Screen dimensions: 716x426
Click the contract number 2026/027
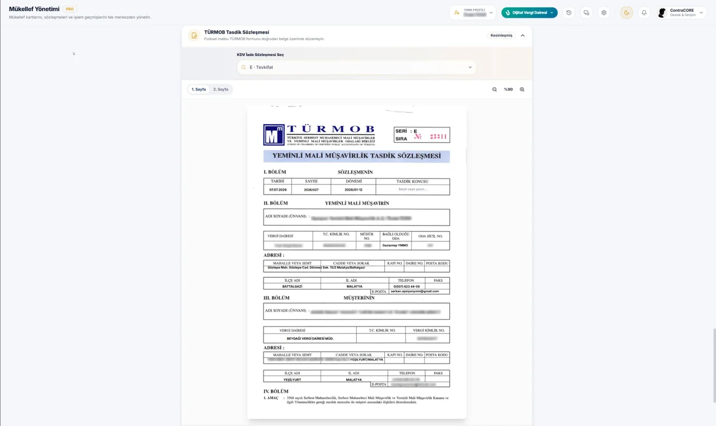tap(311, 190)
